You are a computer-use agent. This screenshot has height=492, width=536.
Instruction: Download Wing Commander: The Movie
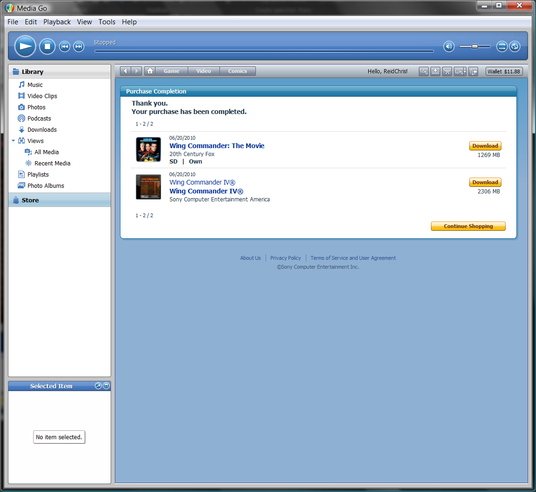tap(485, 146)
